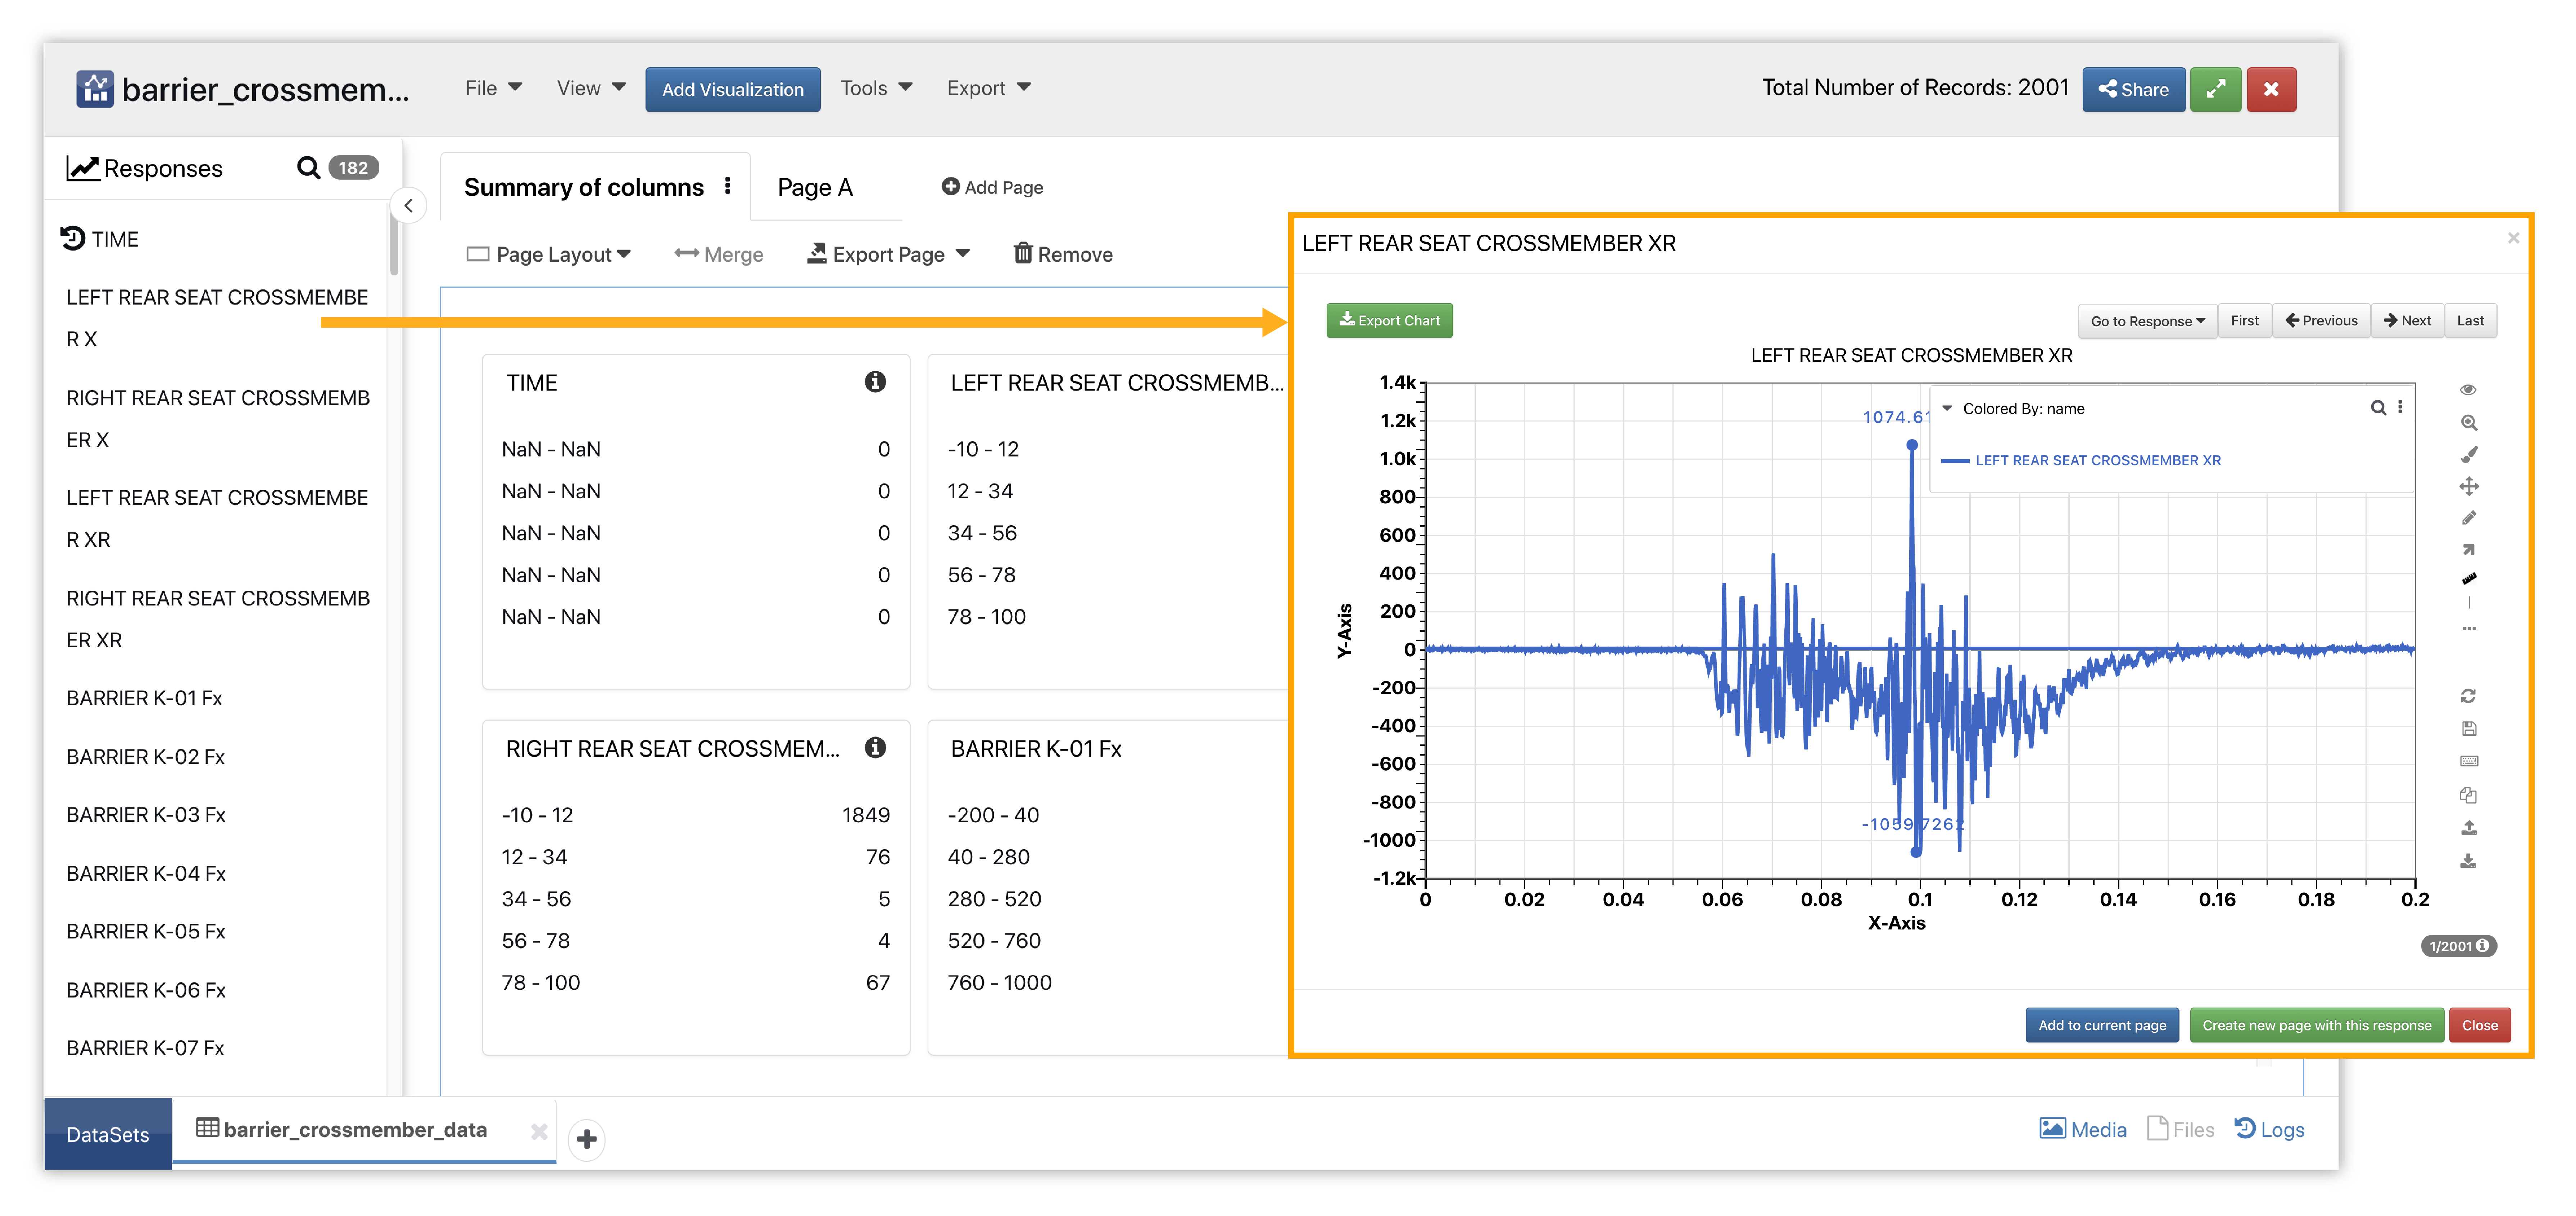Click the download icon in chart toolbar
Image resolution: width=2576 pixels, height=1216 pixels.
[x=2468, y=861]
